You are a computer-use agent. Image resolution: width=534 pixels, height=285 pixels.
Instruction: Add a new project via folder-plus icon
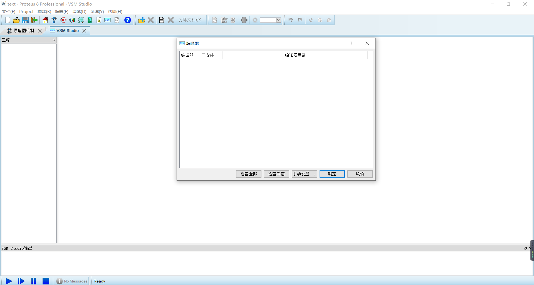pyautogui.click(x=142, y=20)
